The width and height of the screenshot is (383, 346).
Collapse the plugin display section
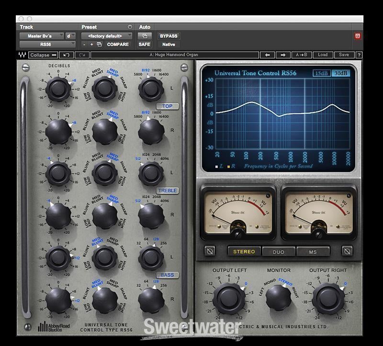click(x=43, y=55)
